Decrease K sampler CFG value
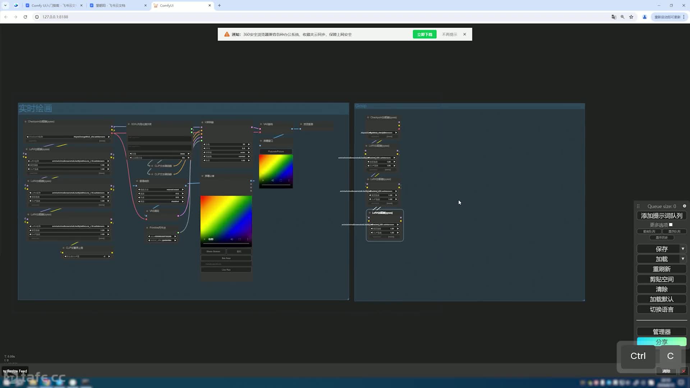Screen dimensions: 690x388 [x=204, y=148]
